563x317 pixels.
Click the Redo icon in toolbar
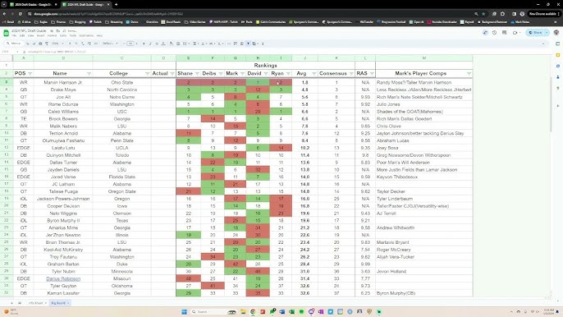pyautogui.click(x=34, y=44)
